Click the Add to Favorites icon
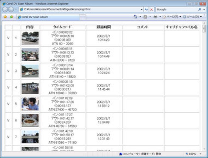This screenshot has height=158, width=208. 11,17
